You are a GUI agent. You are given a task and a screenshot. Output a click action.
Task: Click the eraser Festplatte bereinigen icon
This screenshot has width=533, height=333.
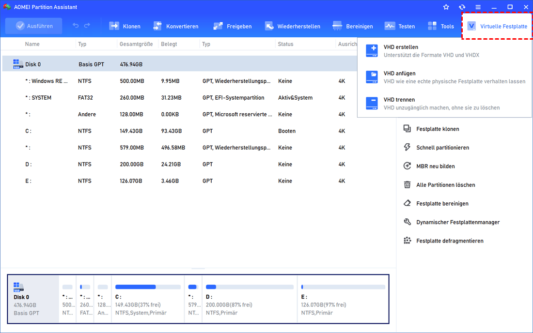(x=407, y=203)
